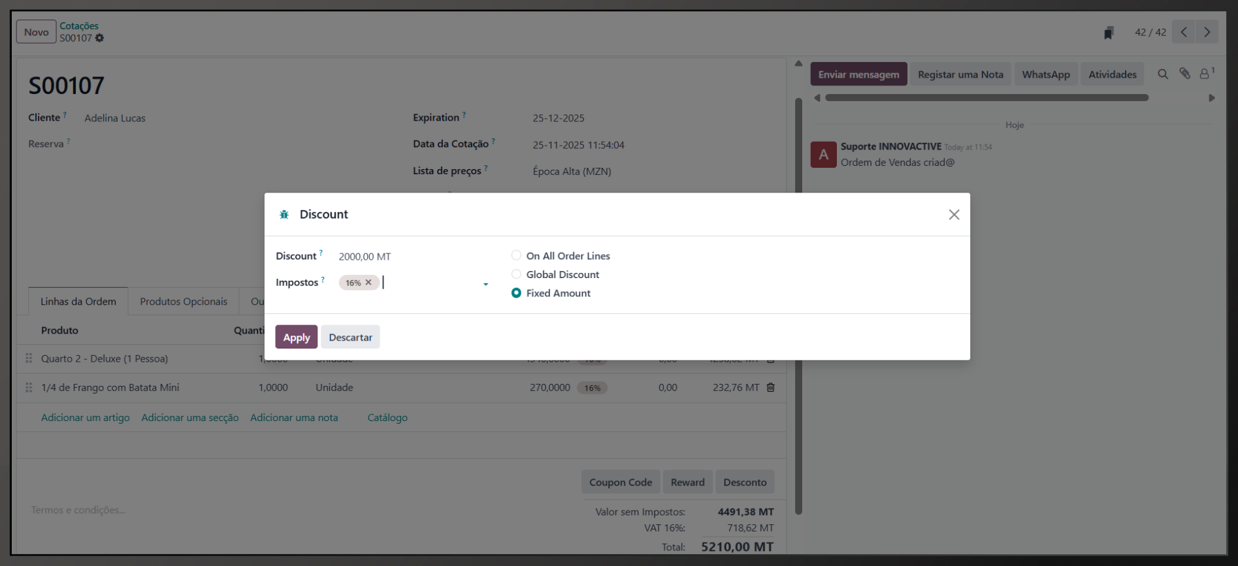Open the followers person icon

pos(1205,74)
